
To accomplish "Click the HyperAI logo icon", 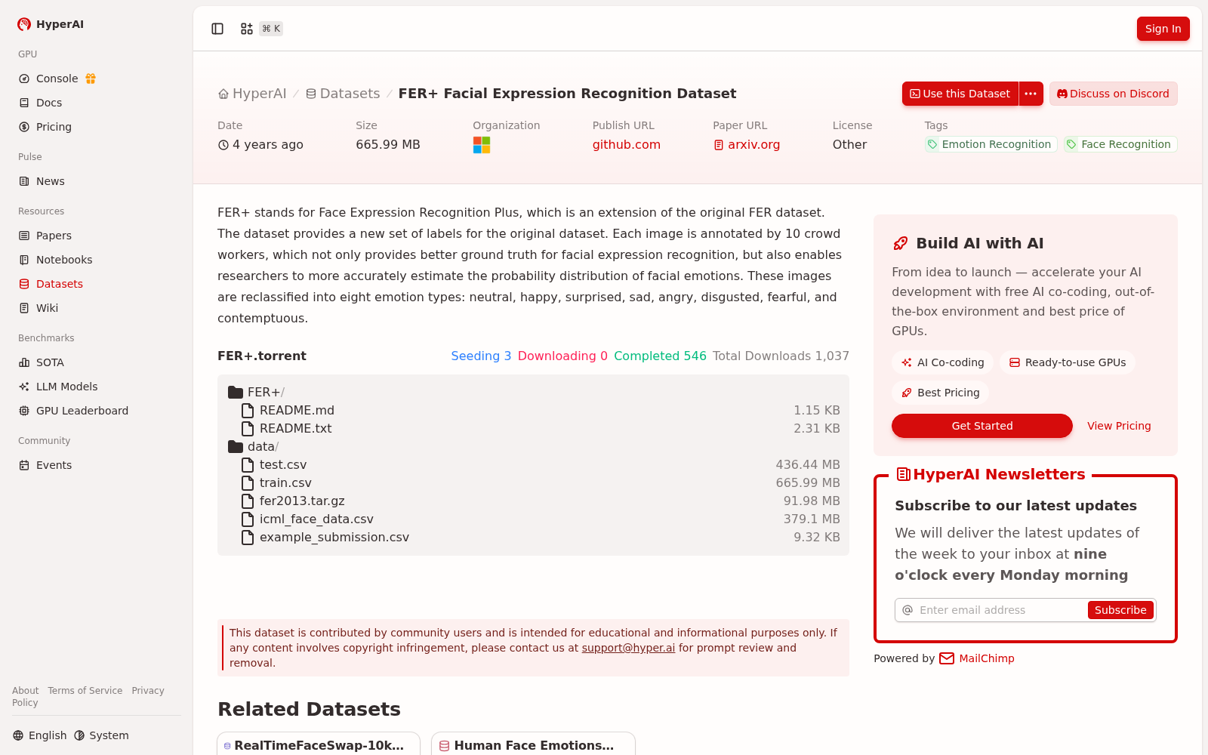I will pyautogui.click(x=24, y=24).
